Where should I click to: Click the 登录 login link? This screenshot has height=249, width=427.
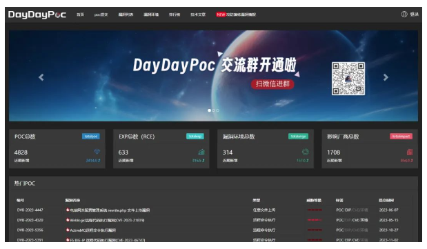(414, 14)
